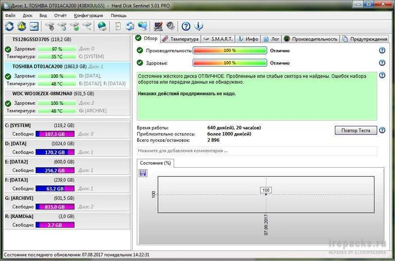This screenshot has width=395, height=261.
Task: Click the globe with computers network icon
Action: [x=143, y=26]
